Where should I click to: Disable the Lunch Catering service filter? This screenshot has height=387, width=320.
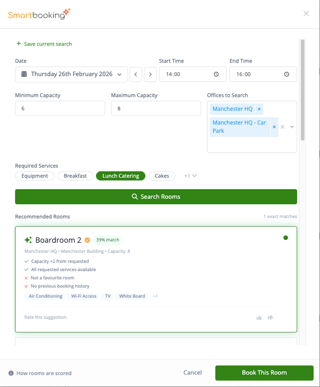click(121, 176)
